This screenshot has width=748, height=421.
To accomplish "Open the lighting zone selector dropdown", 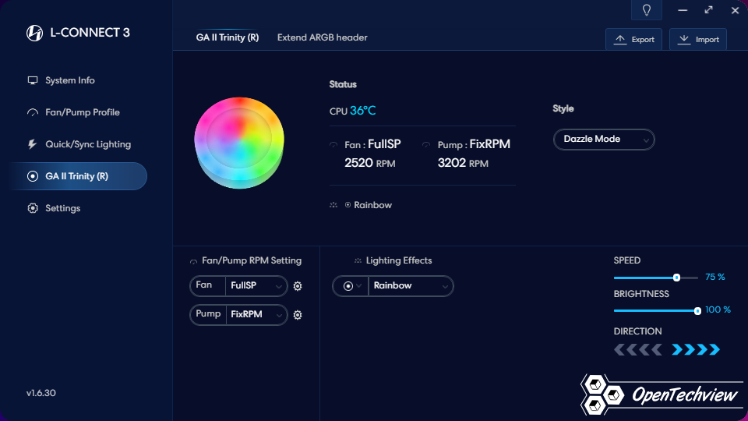I will 351,286.
